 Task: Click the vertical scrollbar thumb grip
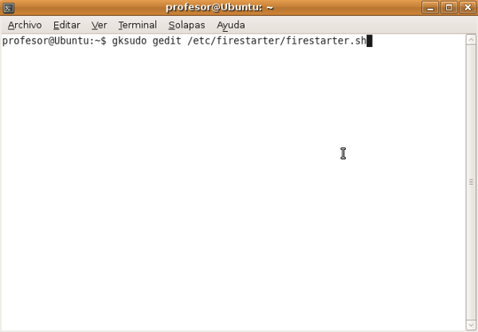(x=471, y=182)
